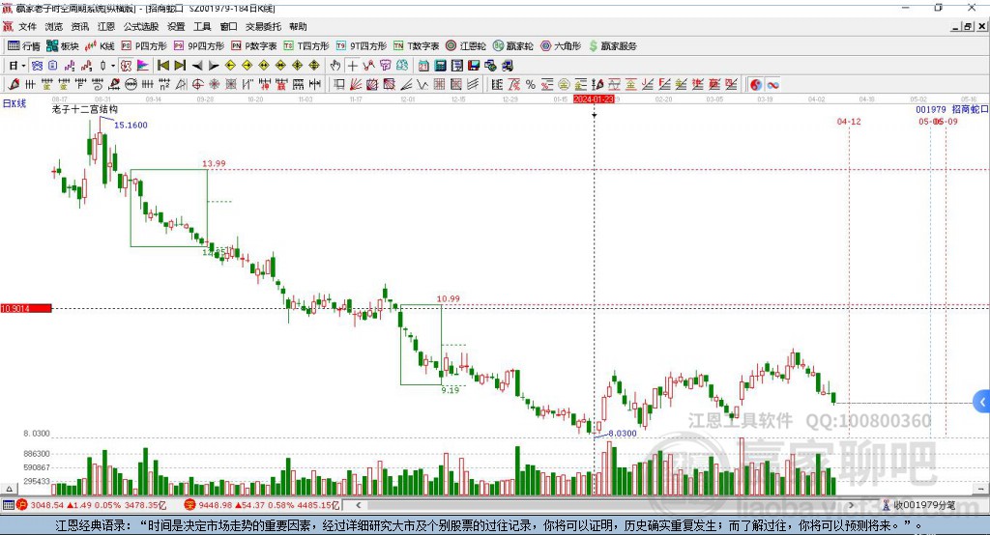Open the T四方形 tool
This screenshot has height=535, width=990.
tap(306, 46)
